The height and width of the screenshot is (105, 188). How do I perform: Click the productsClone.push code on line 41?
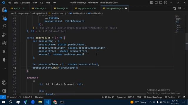[x=56, y=68]
